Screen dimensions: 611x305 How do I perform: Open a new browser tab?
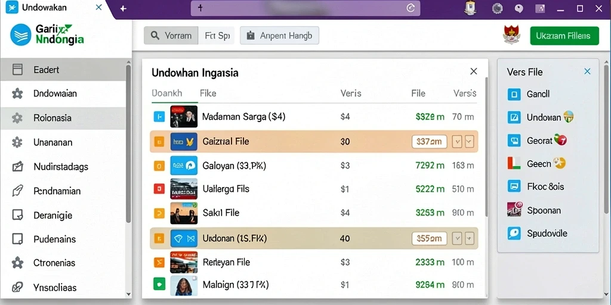123,8
